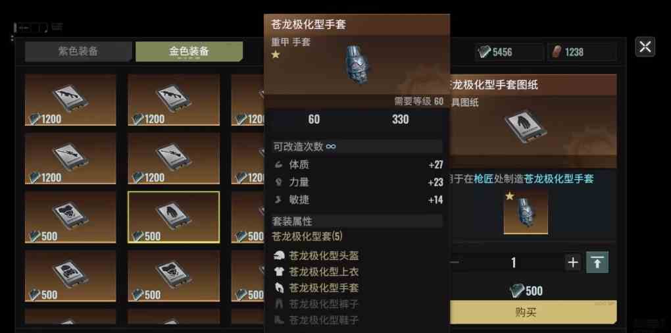
Task: Increase purchase quantity with plus button
Action: click(x=572, y=263)
